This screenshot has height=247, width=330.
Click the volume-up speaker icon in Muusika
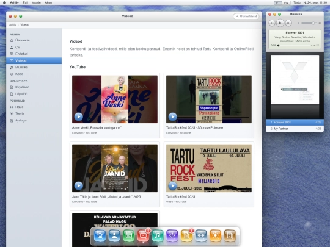[x=320, y=23]
